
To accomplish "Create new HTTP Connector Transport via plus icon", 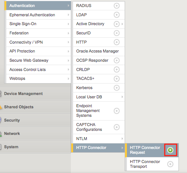I will 170,164.
